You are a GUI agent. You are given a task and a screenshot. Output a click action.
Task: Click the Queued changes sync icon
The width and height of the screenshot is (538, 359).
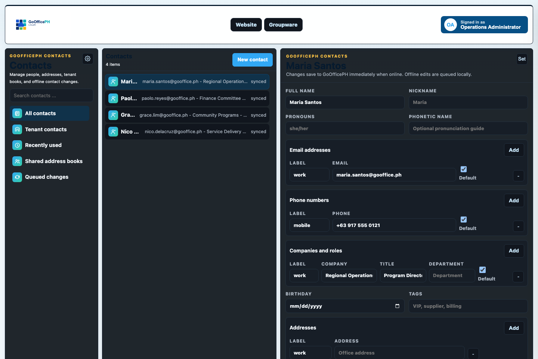(x=17, y=177)
